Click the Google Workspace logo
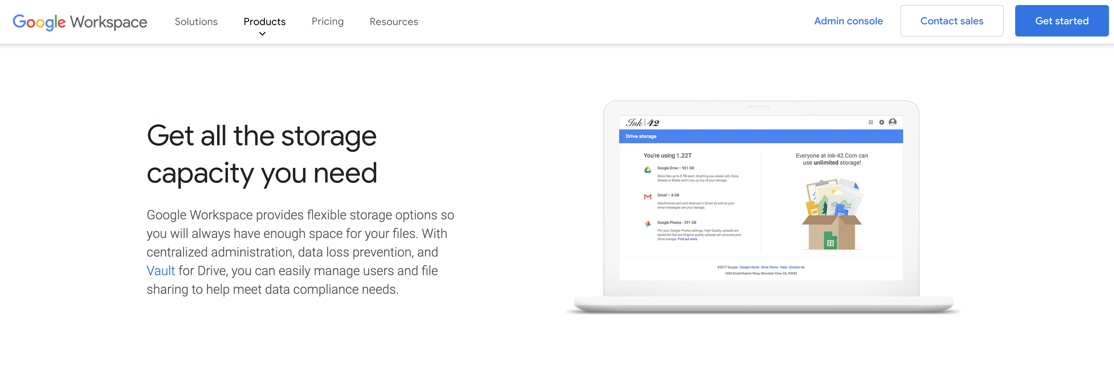This screenshot has width=1114, height=370. 80,21
